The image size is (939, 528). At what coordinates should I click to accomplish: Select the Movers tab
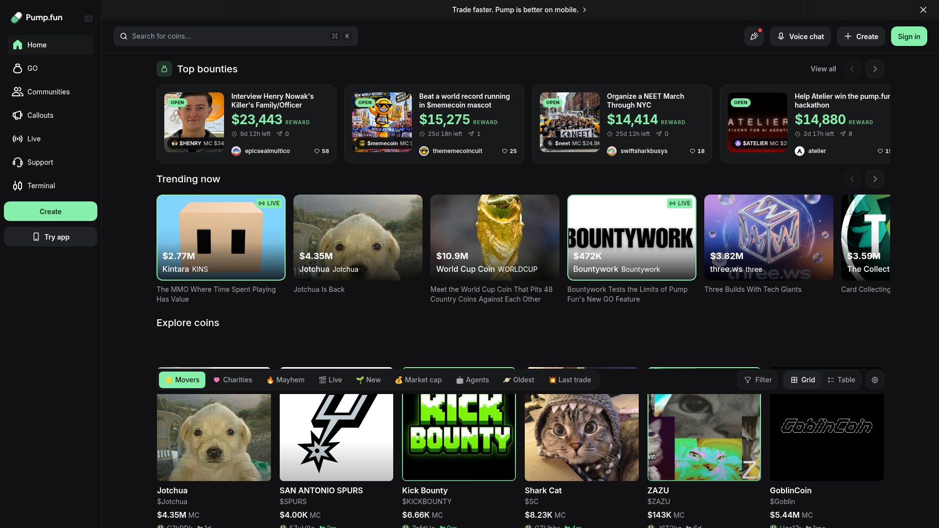coord(182,380)
